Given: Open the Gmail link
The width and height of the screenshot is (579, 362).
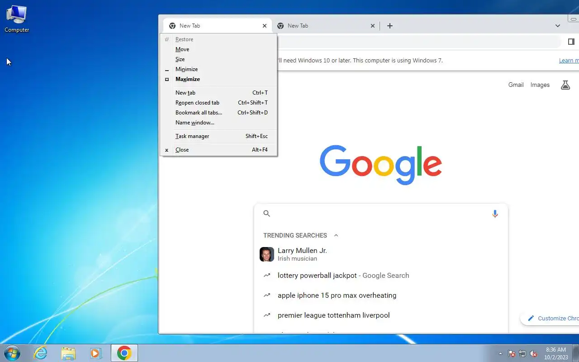Looking at the screenshot, I should coord(516,85).
